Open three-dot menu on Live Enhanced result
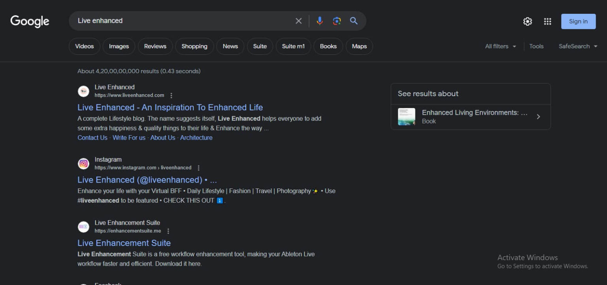 coord(171,95)
